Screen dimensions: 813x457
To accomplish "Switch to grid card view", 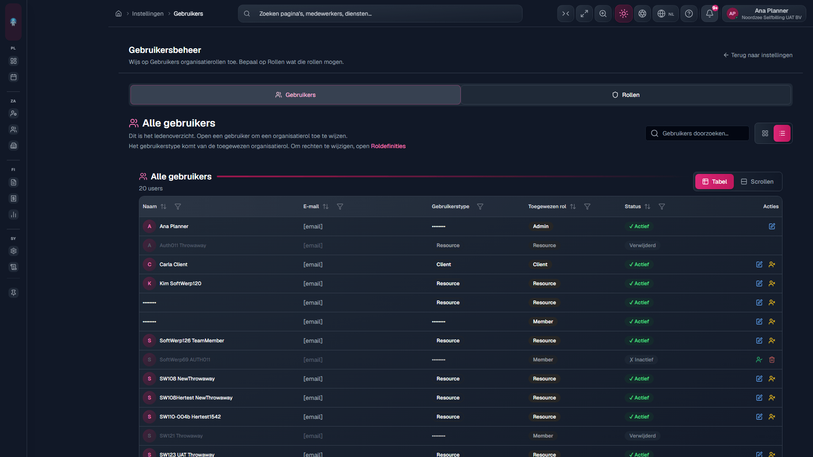I will [x=765, y=133].
